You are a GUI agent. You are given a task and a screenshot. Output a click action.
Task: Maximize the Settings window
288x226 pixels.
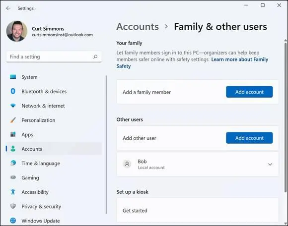(x=263, y=5)
